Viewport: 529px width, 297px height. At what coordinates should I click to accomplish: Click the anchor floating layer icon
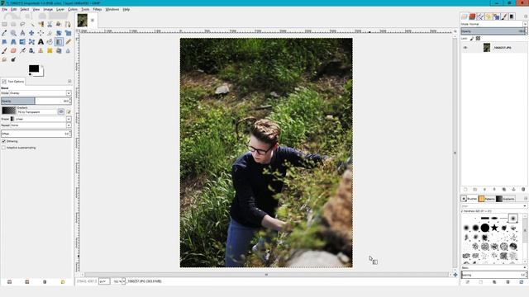513,190
